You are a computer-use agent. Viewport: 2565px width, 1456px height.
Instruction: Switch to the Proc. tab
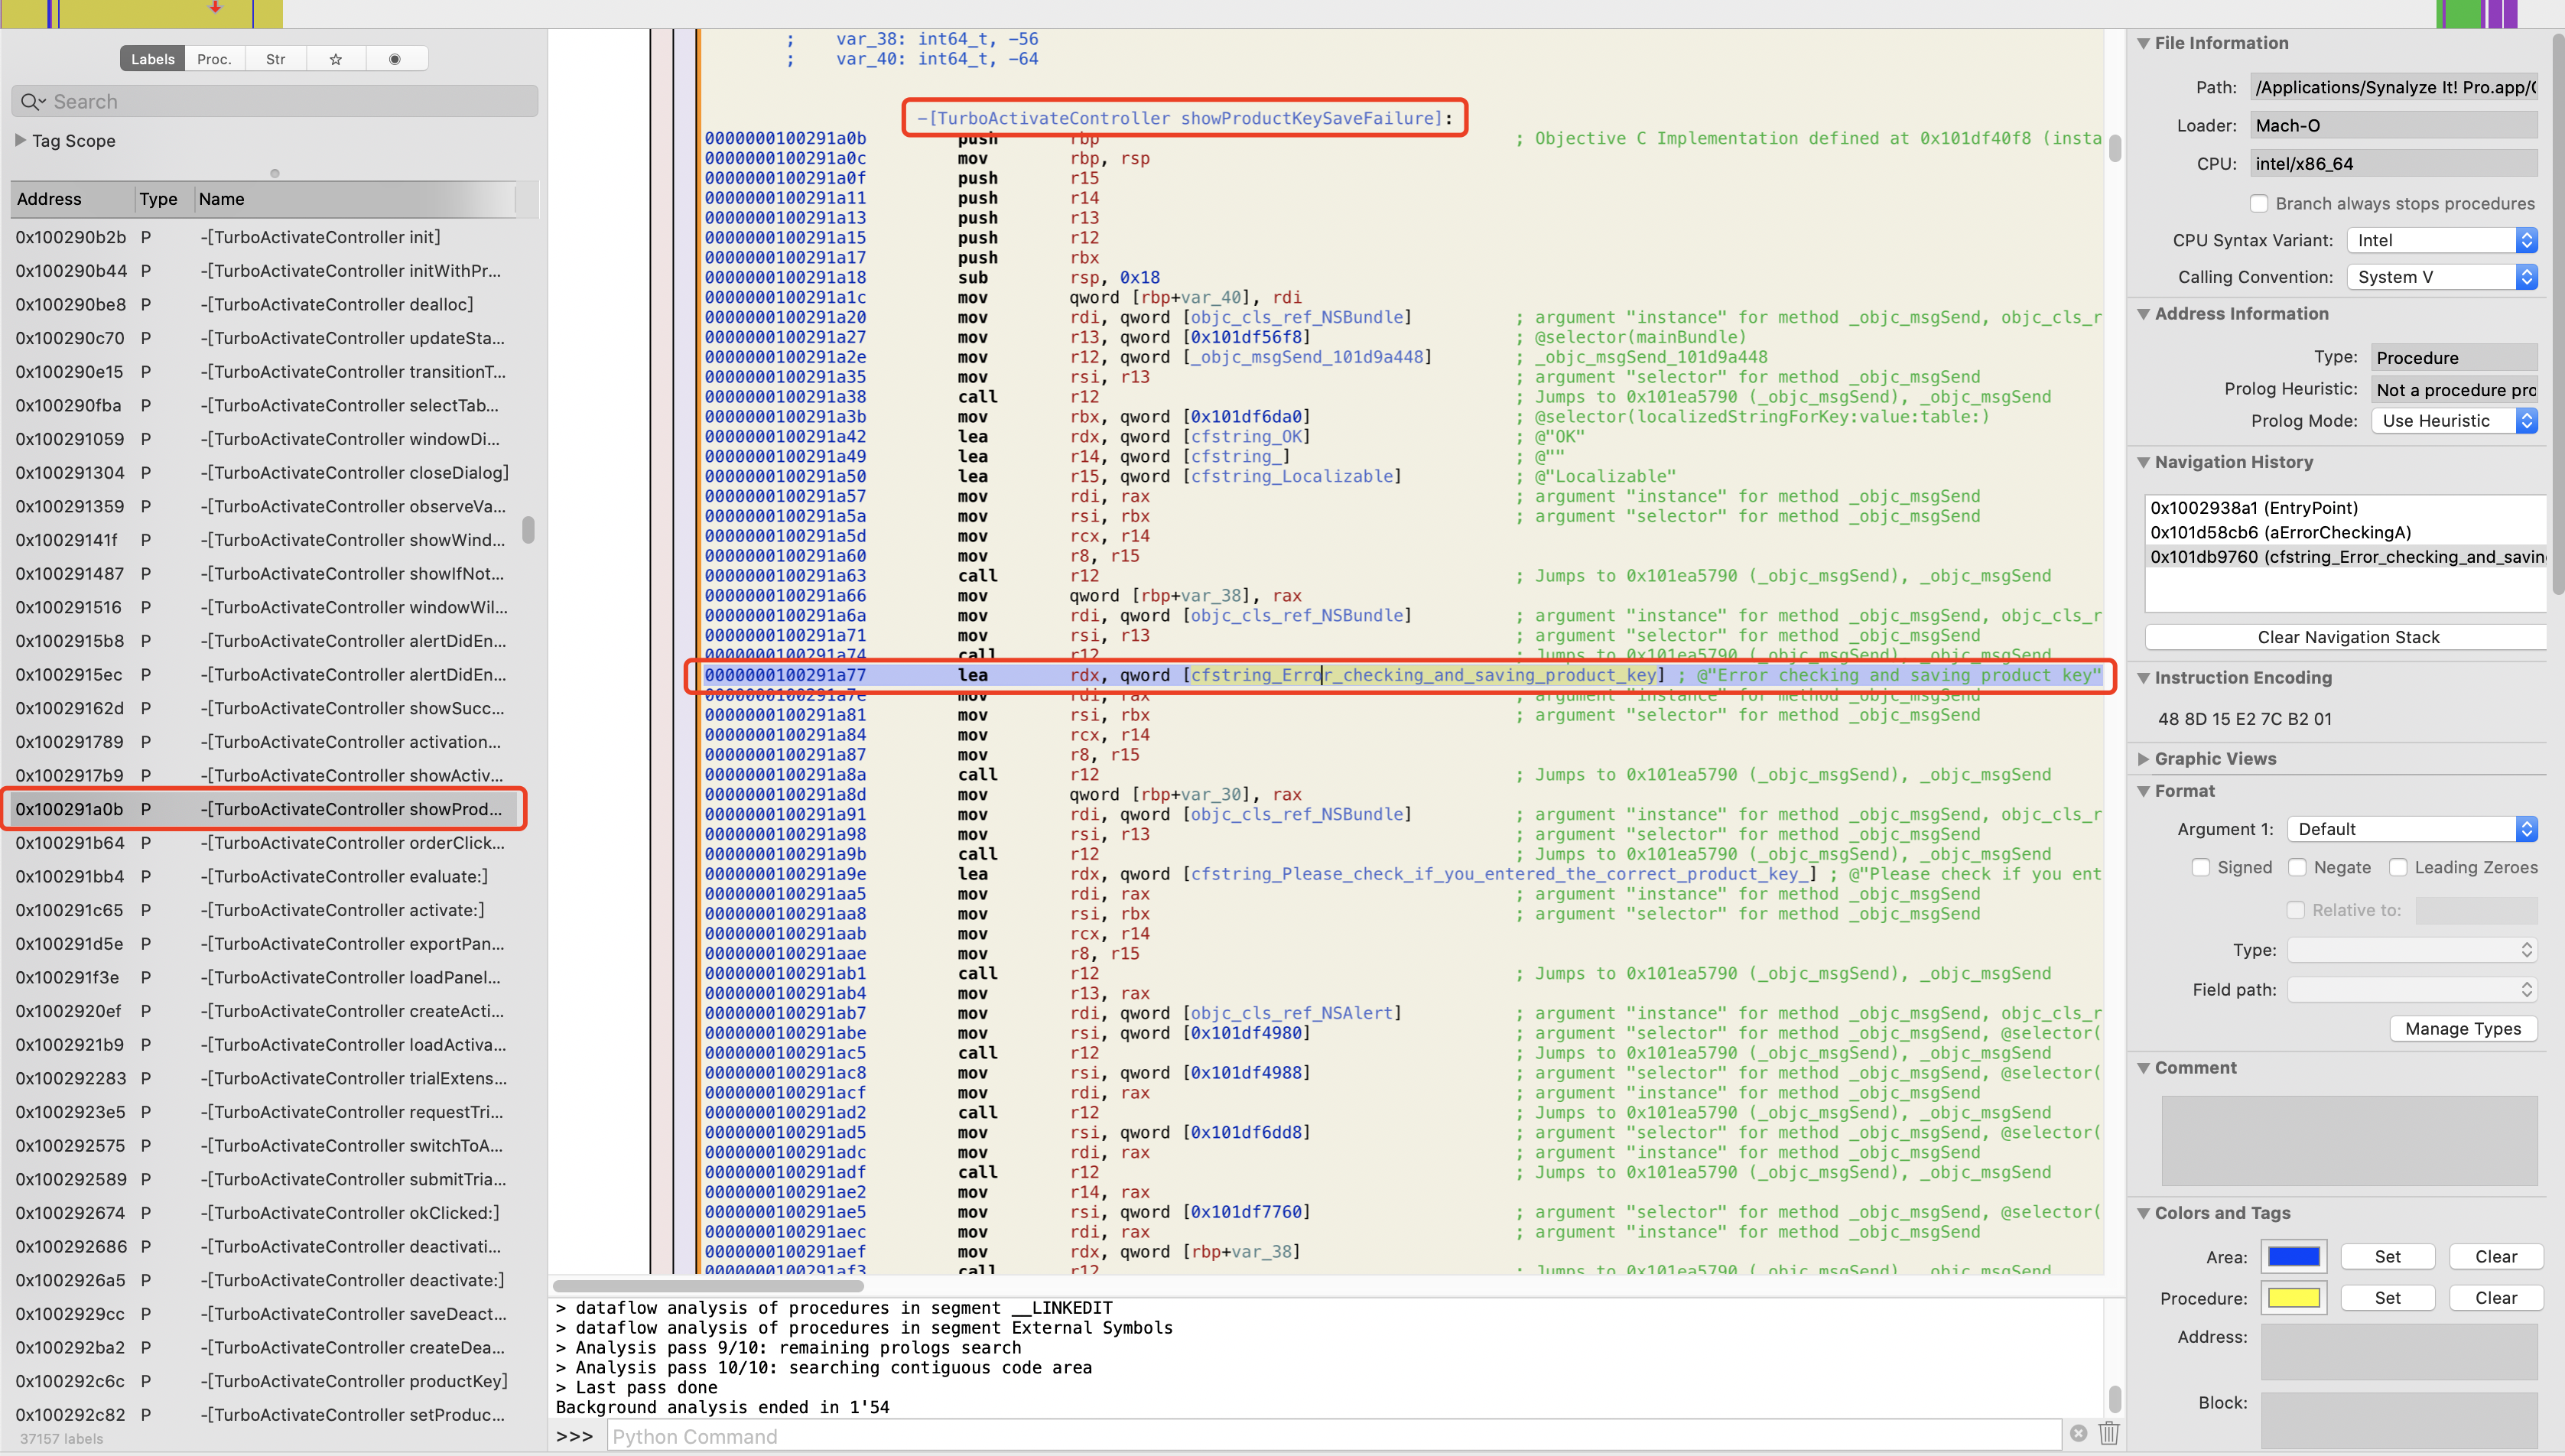[x=214, y=59]
